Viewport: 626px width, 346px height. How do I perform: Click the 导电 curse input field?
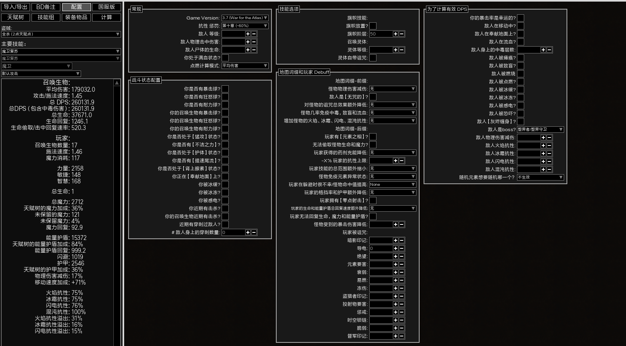380,248
